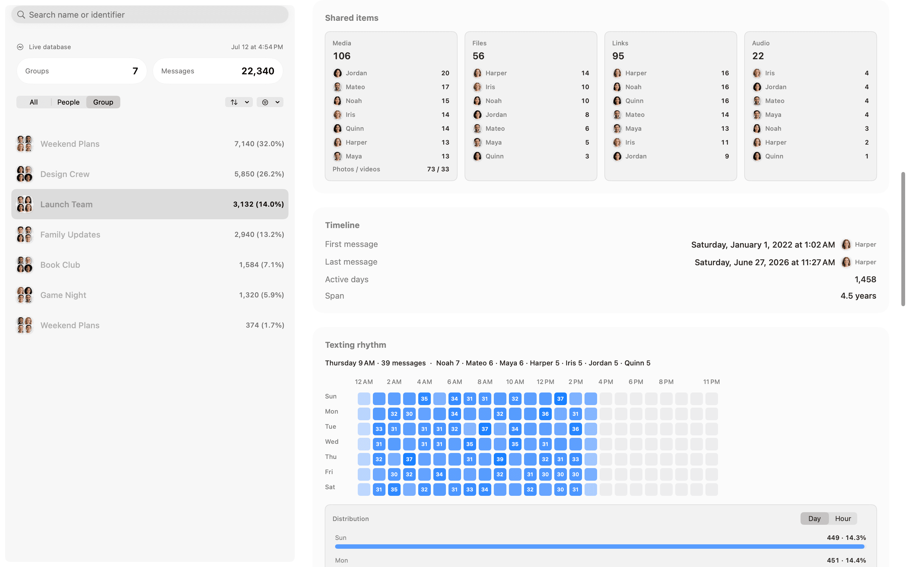Click the search magnifier icon

tap(21, 14)
